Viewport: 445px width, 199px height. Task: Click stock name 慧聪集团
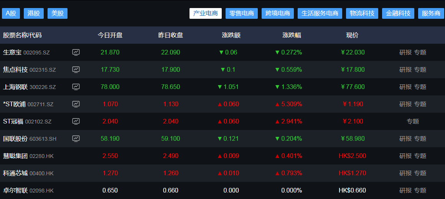[15, 156]
